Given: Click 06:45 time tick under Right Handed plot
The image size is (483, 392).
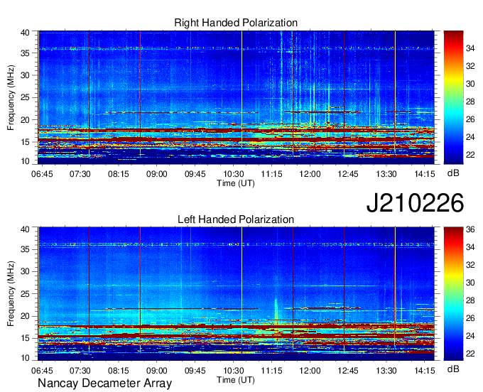Looking at the screenshot, I should tap(42, 174).
